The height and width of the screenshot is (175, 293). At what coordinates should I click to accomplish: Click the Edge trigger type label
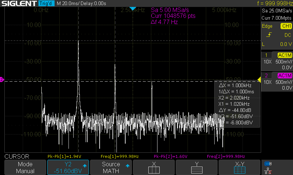click(x=267, y=26)
